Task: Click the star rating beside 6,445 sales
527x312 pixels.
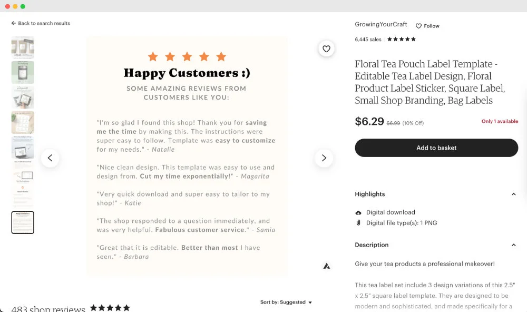Action: tap(401, 38)
